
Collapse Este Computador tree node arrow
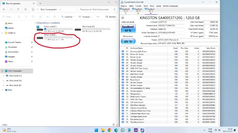pos(2,71)
